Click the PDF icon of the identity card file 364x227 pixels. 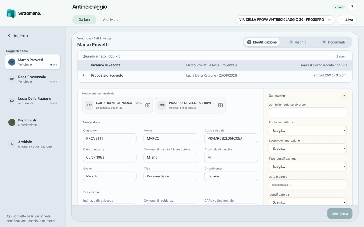[x=89, y=105]
